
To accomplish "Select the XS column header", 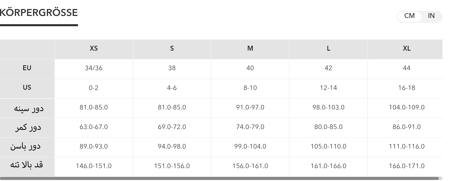I will click(x=94, y=49).
